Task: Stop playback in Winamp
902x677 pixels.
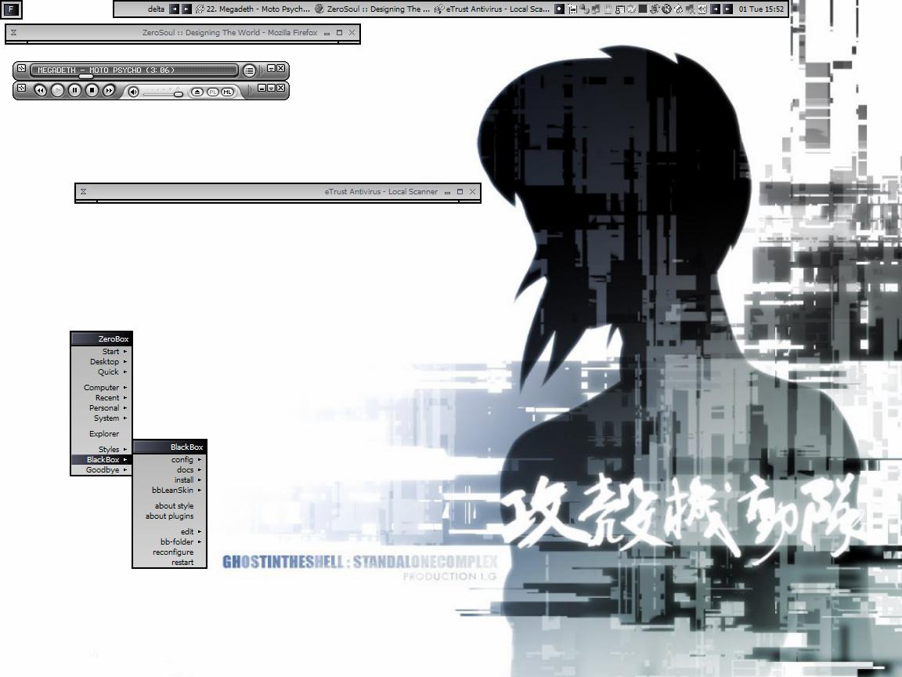Action: coord(92,90)
